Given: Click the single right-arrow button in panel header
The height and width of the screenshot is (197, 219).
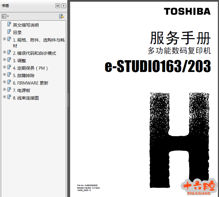Looking at the screenshot, I should point(64,6).
